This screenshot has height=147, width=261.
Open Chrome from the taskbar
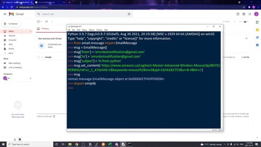(x=77, y=144)
